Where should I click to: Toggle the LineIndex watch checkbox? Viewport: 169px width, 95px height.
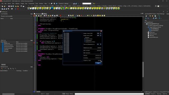pyautogui.click(x=3, y=50)
